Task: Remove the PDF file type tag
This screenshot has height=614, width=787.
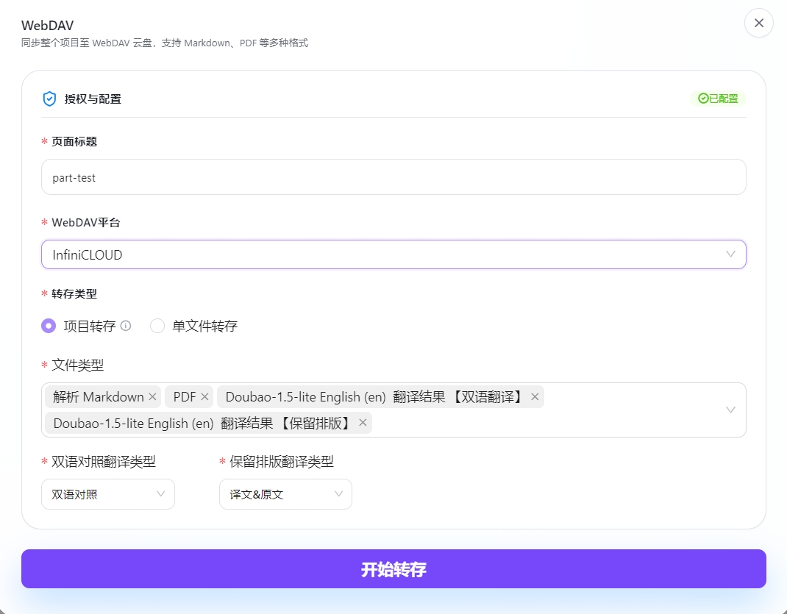Action: click(x=205, y=396)
